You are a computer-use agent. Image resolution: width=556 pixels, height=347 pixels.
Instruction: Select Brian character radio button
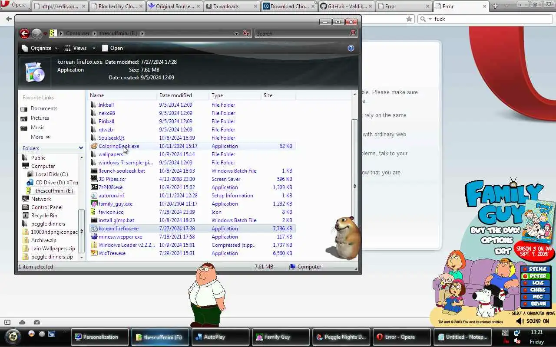coord(525,304)
